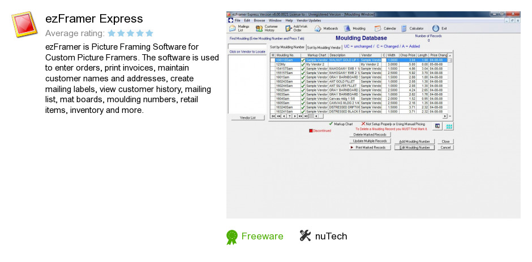The width and height of the screenshot is (532, 262).
Task: Click the table vertical scrollbar thumb
Action: click(450, 60)
